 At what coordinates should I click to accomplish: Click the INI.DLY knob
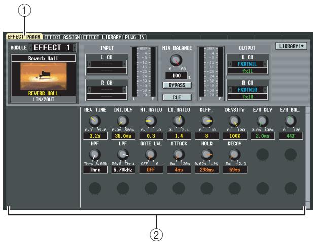(x=123, y=121)
